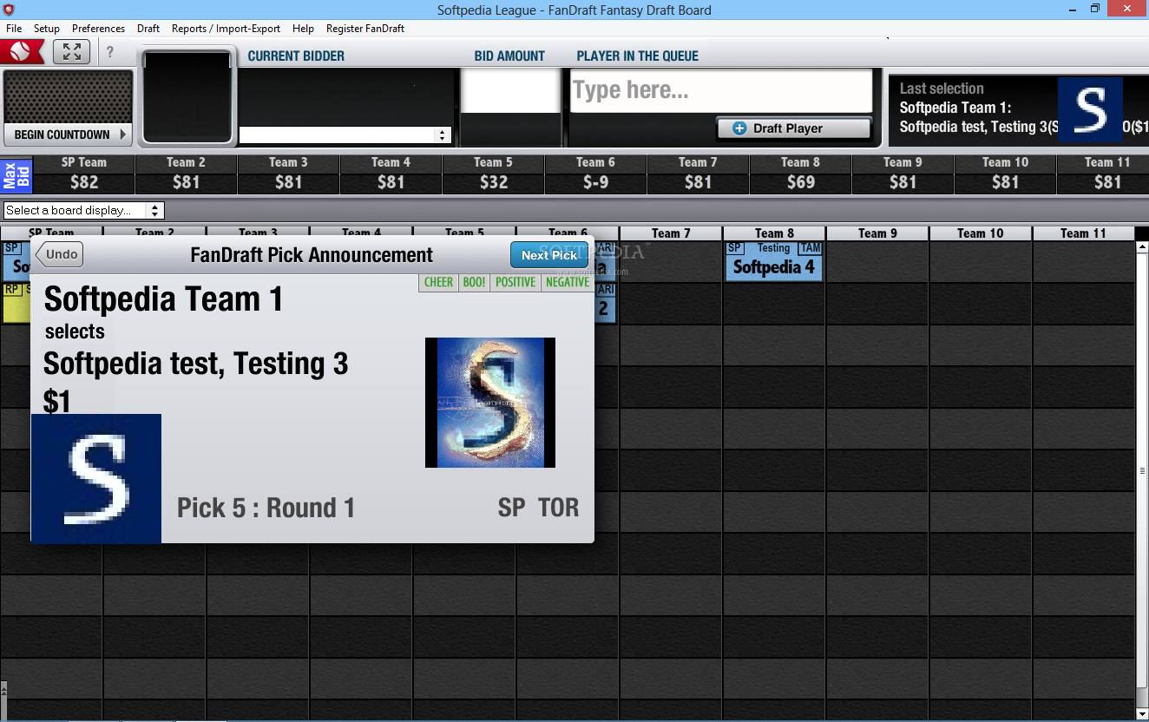
Task: Click the player queue input field
Action: 720,90
